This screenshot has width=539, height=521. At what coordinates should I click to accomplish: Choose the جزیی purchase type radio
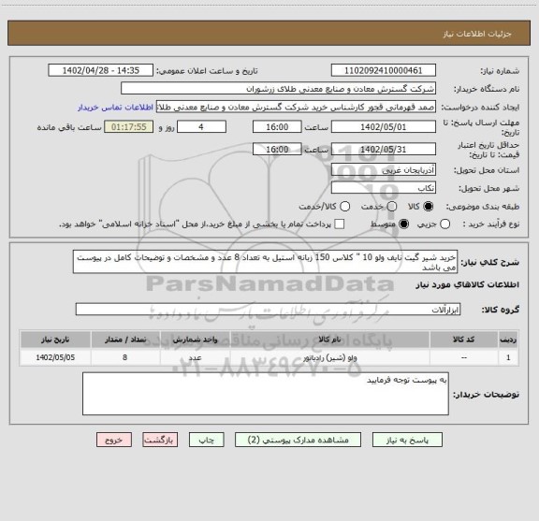[444, 224]
